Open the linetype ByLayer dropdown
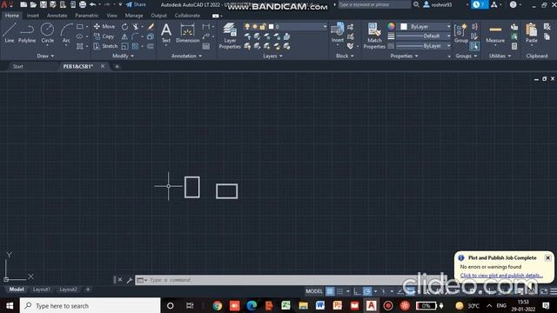This screenshot has height=313, width=557. pos(449,46)
